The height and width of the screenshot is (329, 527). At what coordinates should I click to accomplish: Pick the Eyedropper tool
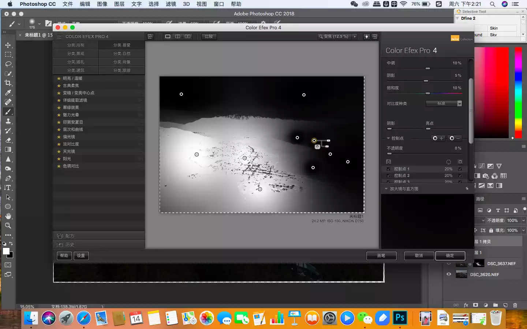8,92
